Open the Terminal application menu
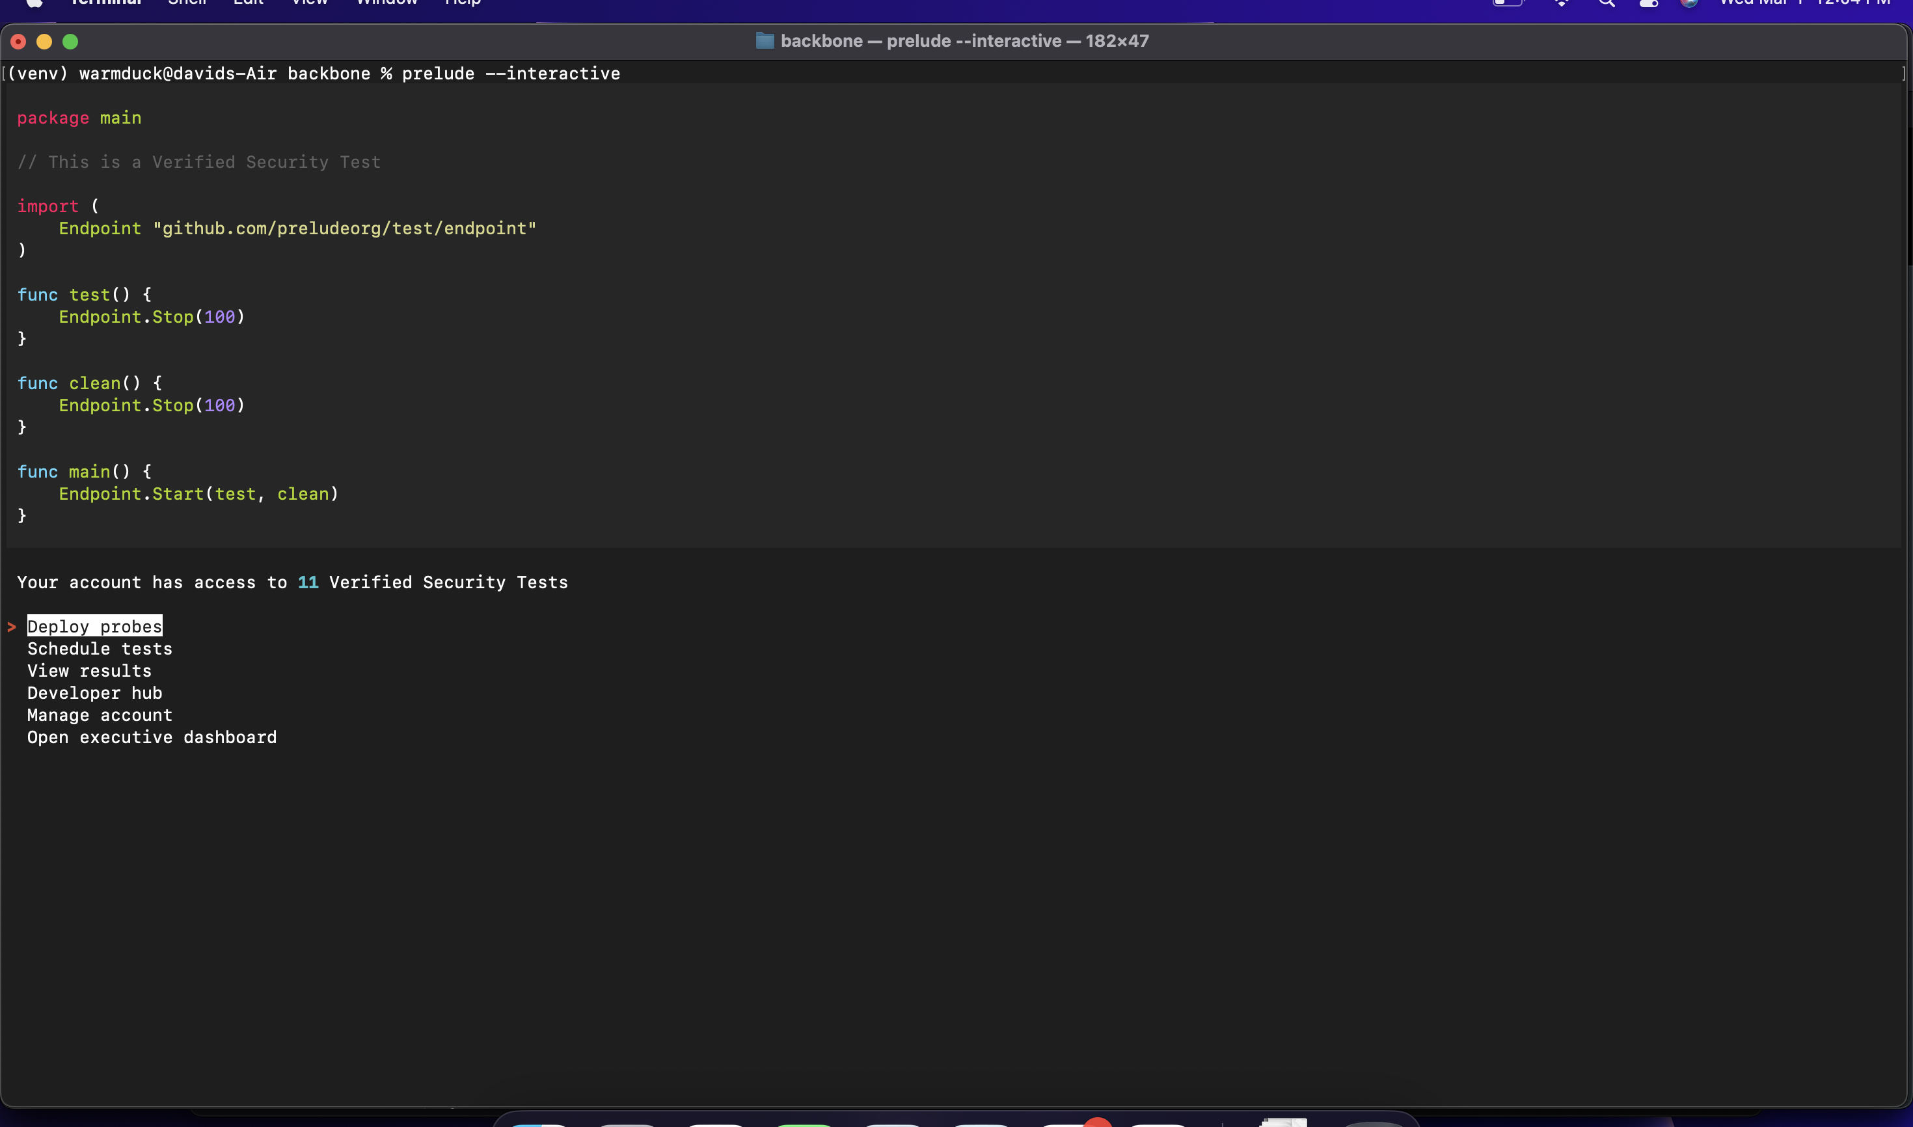Viewport: 1913px width, 1127px height. tap(105, 3)
